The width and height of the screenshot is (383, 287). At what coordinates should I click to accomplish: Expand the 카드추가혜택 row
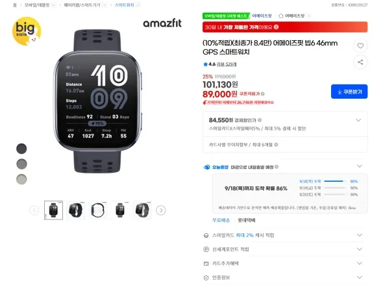pos(285,264)
